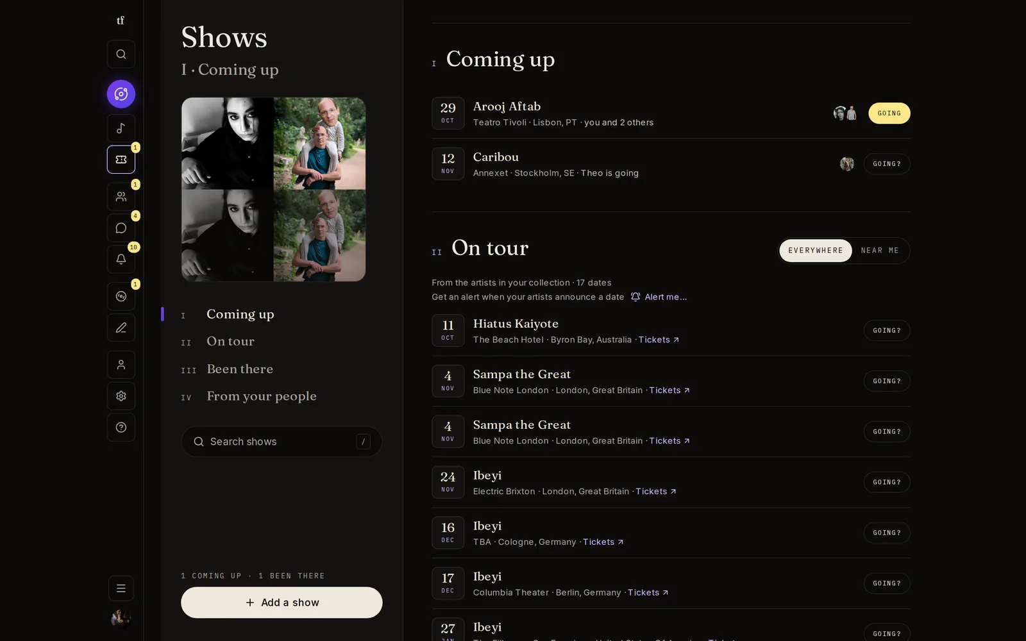Select the EVERYWHERE filter
Image resolution: width=1026 pixels, height=641 pixels.
point(816,251)
